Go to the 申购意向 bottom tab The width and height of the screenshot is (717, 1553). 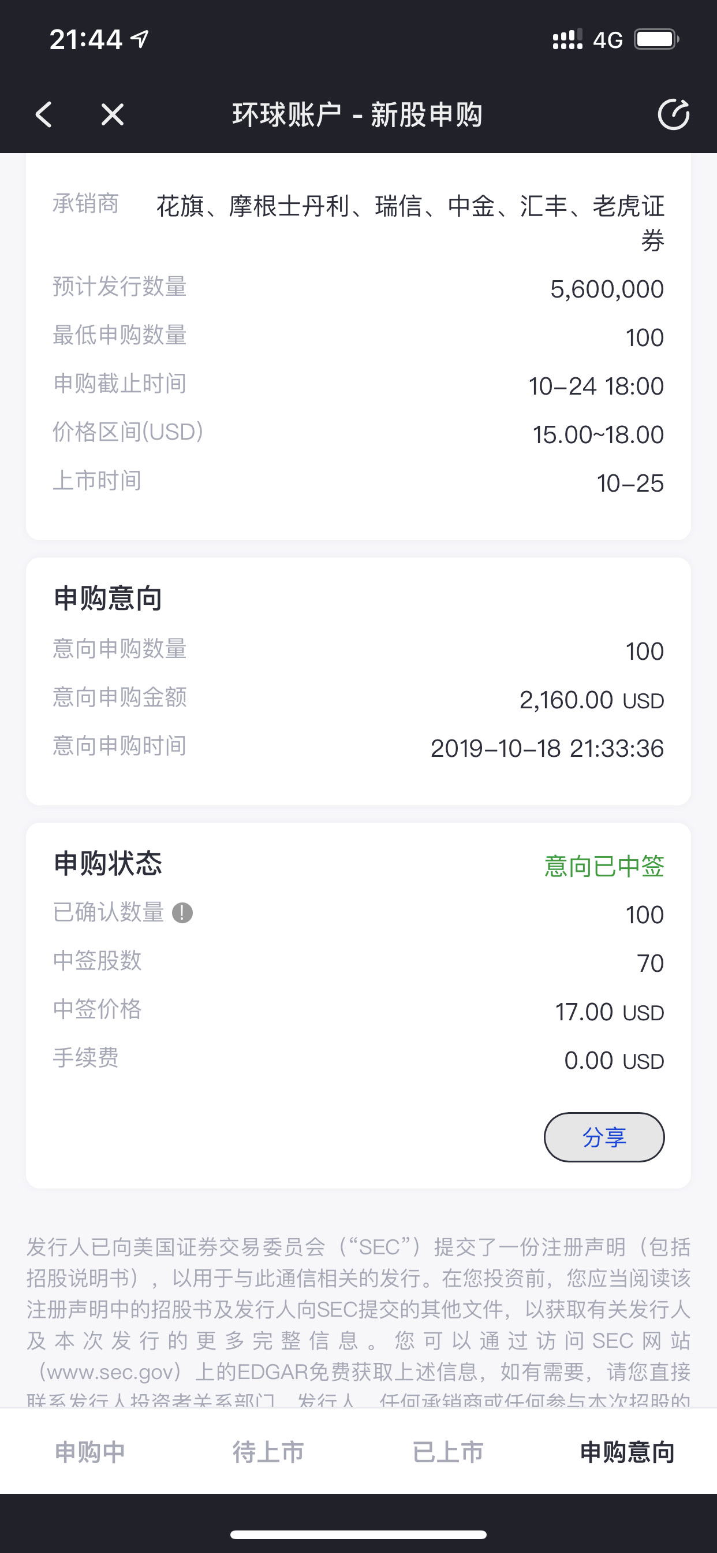(626, 1452)
